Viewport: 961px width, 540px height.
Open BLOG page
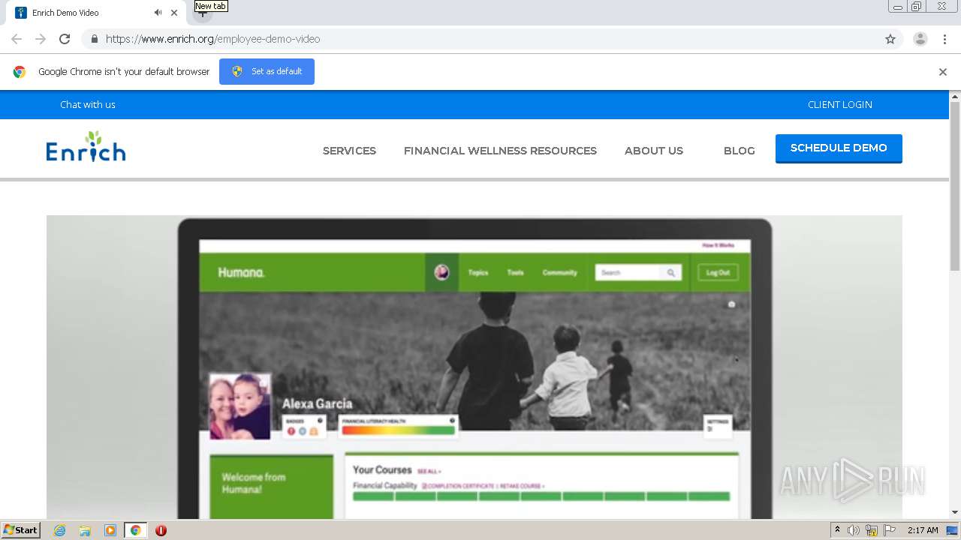coord(740,151)
